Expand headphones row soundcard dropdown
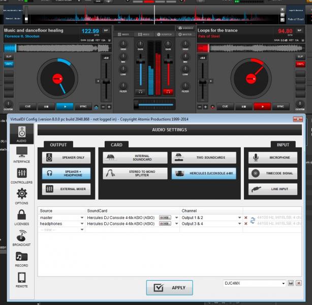Image resolution: width=312 pixels, height=305 pixels. click(x=176, y=224)
